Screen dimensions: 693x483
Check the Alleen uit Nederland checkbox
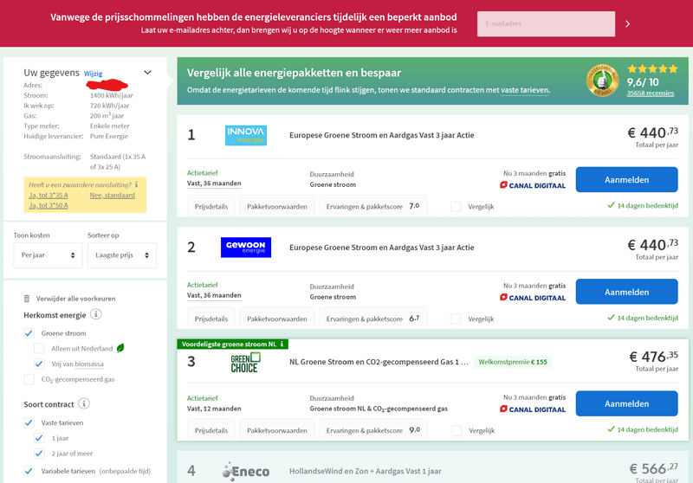[x=39, y=348]
